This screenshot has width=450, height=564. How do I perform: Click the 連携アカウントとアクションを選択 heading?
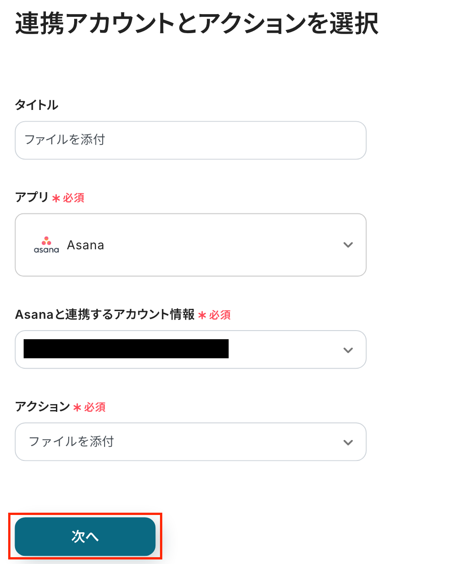[x=197, y=24]
